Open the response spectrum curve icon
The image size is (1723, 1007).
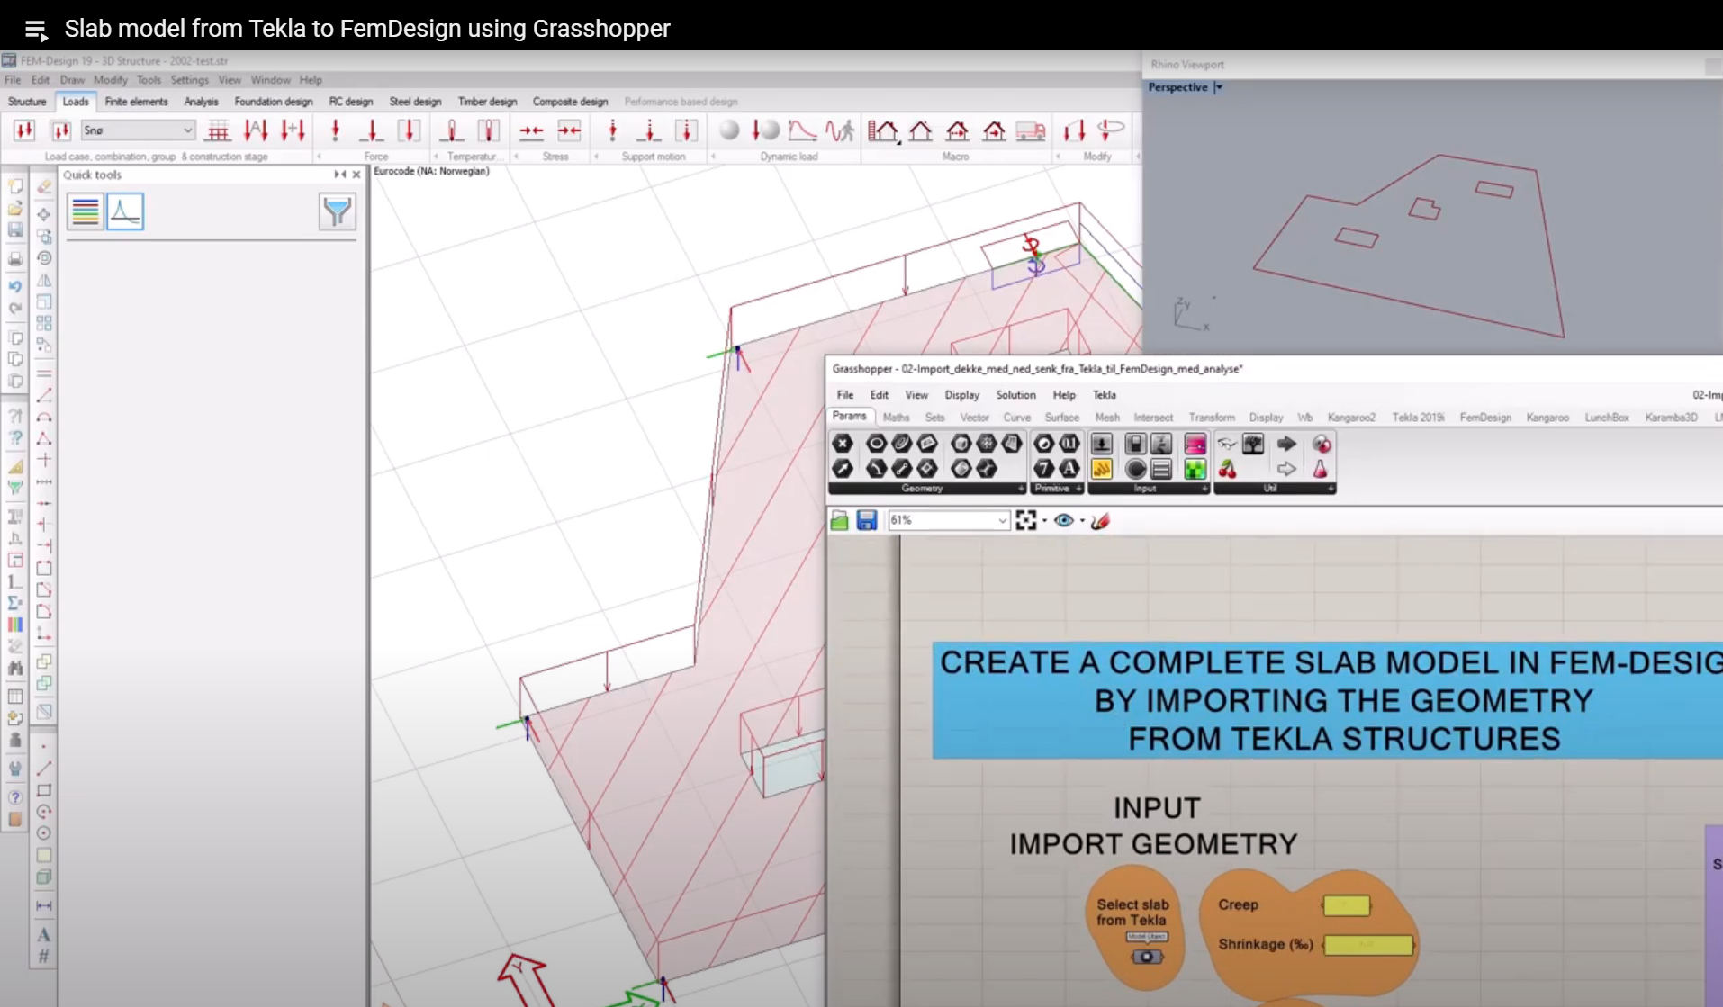802,130
